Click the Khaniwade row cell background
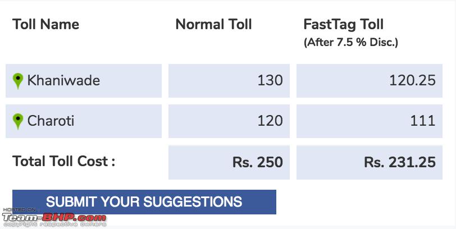Viewport: 456px width, 229px height. coord(84,81)
